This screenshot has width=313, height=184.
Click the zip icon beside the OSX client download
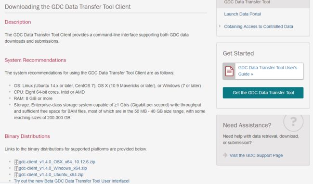[16, 162]
